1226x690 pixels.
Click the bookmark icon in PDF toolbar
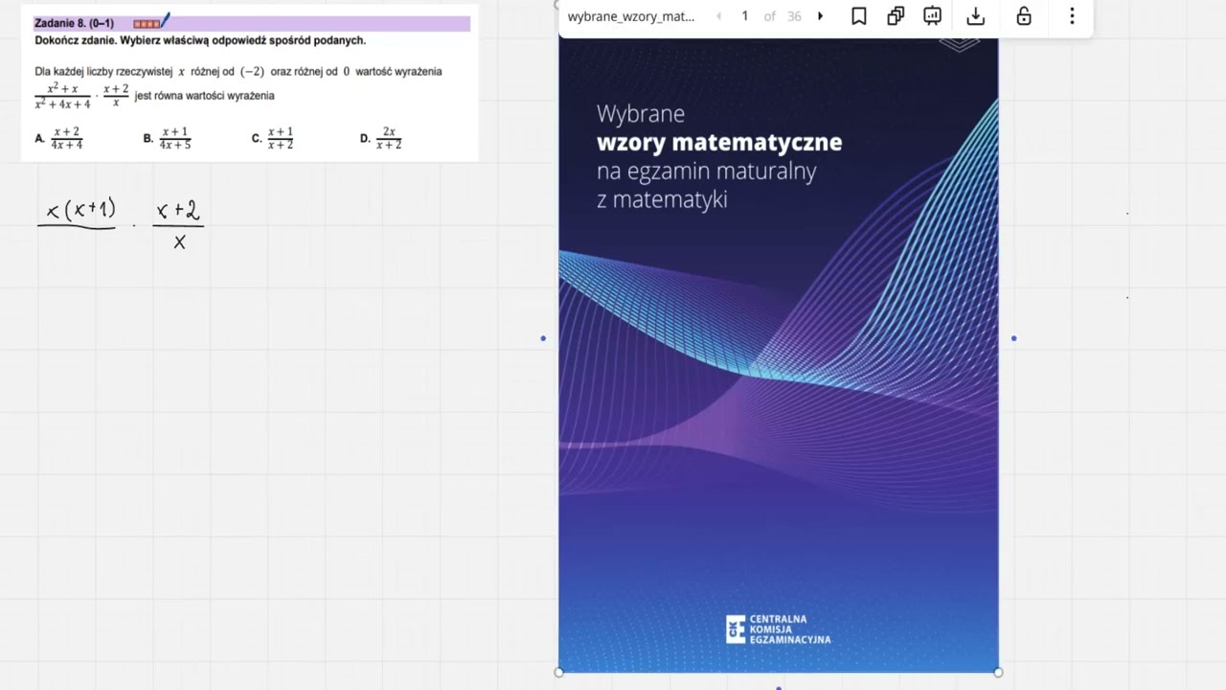[859, 16]
